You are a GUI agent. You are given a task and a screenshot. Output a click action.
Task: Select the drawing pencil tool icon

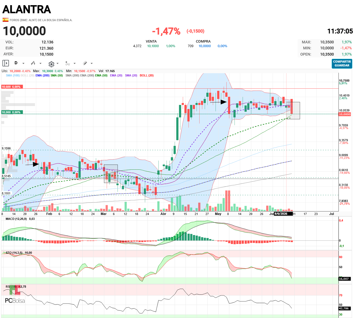[x=85, y=63]
